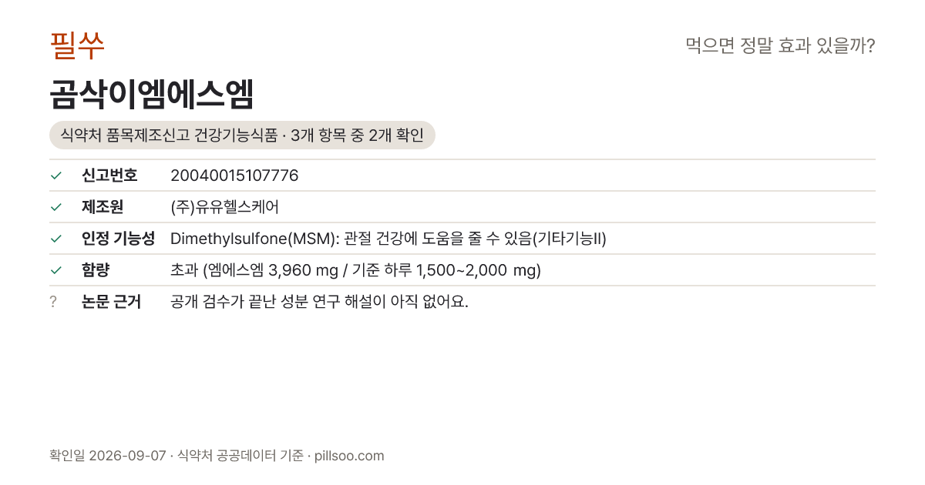Click the checkmark icon beside 함량
The width and height of the screenshot is (925, 485).
(x=55, y=270)
